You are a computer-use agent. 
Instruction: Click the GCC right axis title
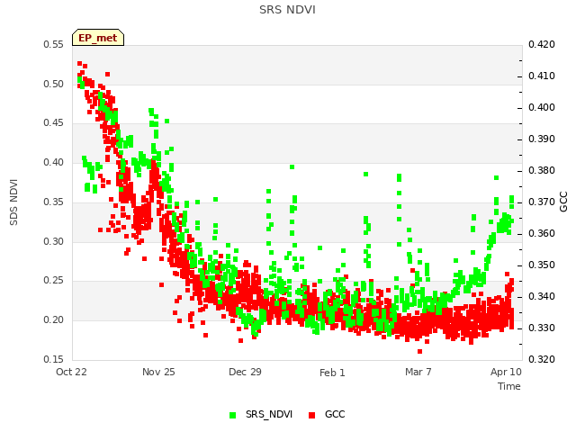pos(563,202)
